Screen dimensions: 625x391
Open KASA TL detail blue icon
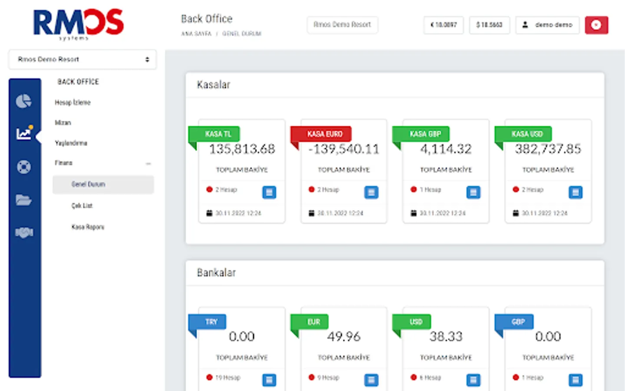(x=269, y=192)
